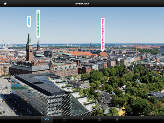Open the list view tab icon
Viewport: 164px width, 123px height.
99,119
